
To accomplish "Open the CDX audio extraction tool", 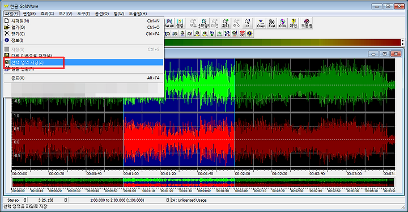I will [283, 23].
